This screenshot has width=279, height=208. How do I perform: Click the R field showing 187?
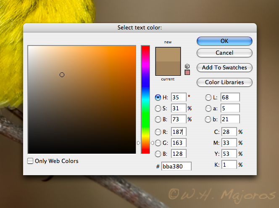click(x=179, y=132)
